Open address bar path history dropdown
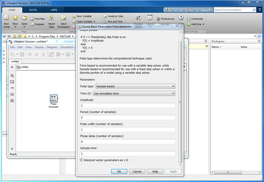This screenshot has height=182, width=264. tap(255, 36)
